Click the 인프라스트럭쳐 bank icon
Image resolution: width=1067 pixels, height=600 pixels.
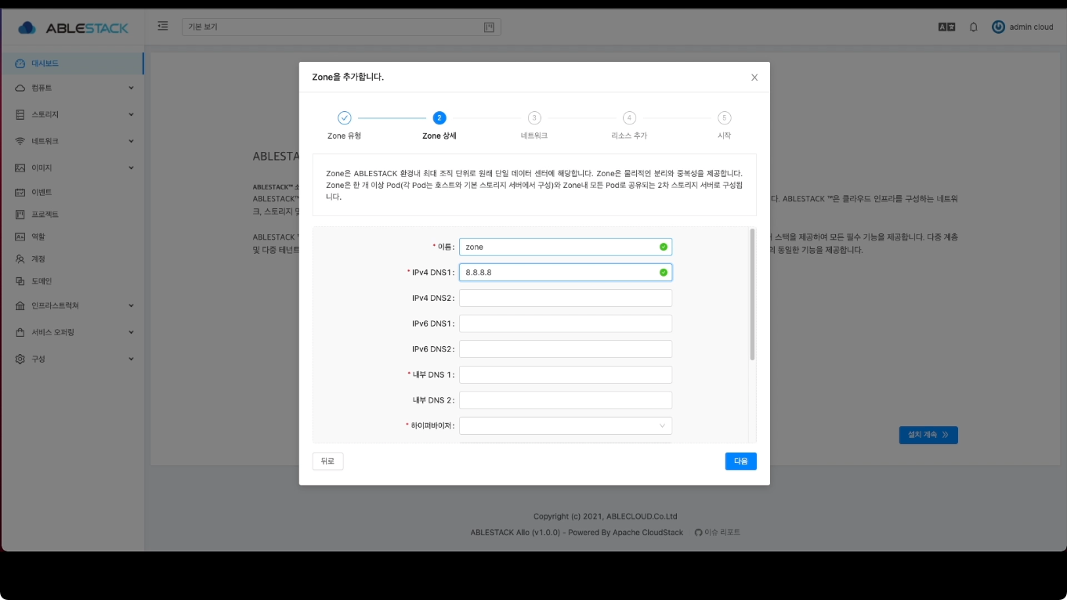click(20, 305)
